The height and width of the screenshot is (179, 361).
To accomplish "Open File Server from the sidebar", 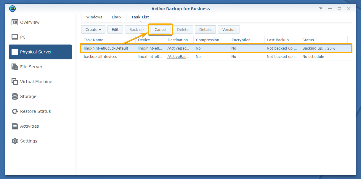I will pyautogui.click(x=40, y=67).
